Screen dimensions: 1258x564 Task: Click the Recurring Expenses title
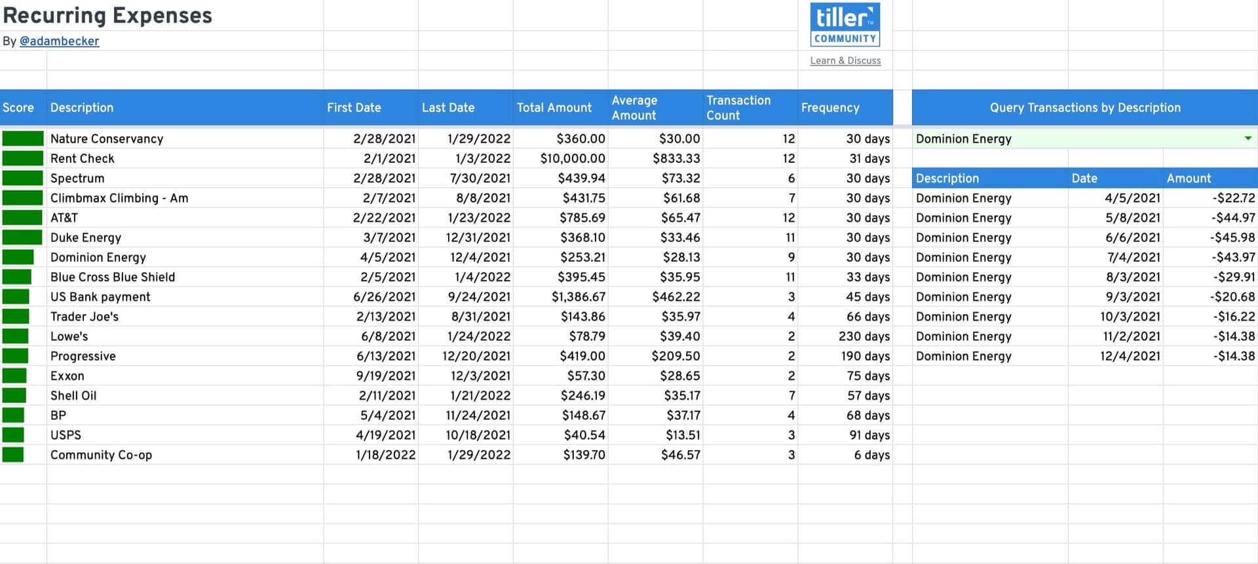108,15
